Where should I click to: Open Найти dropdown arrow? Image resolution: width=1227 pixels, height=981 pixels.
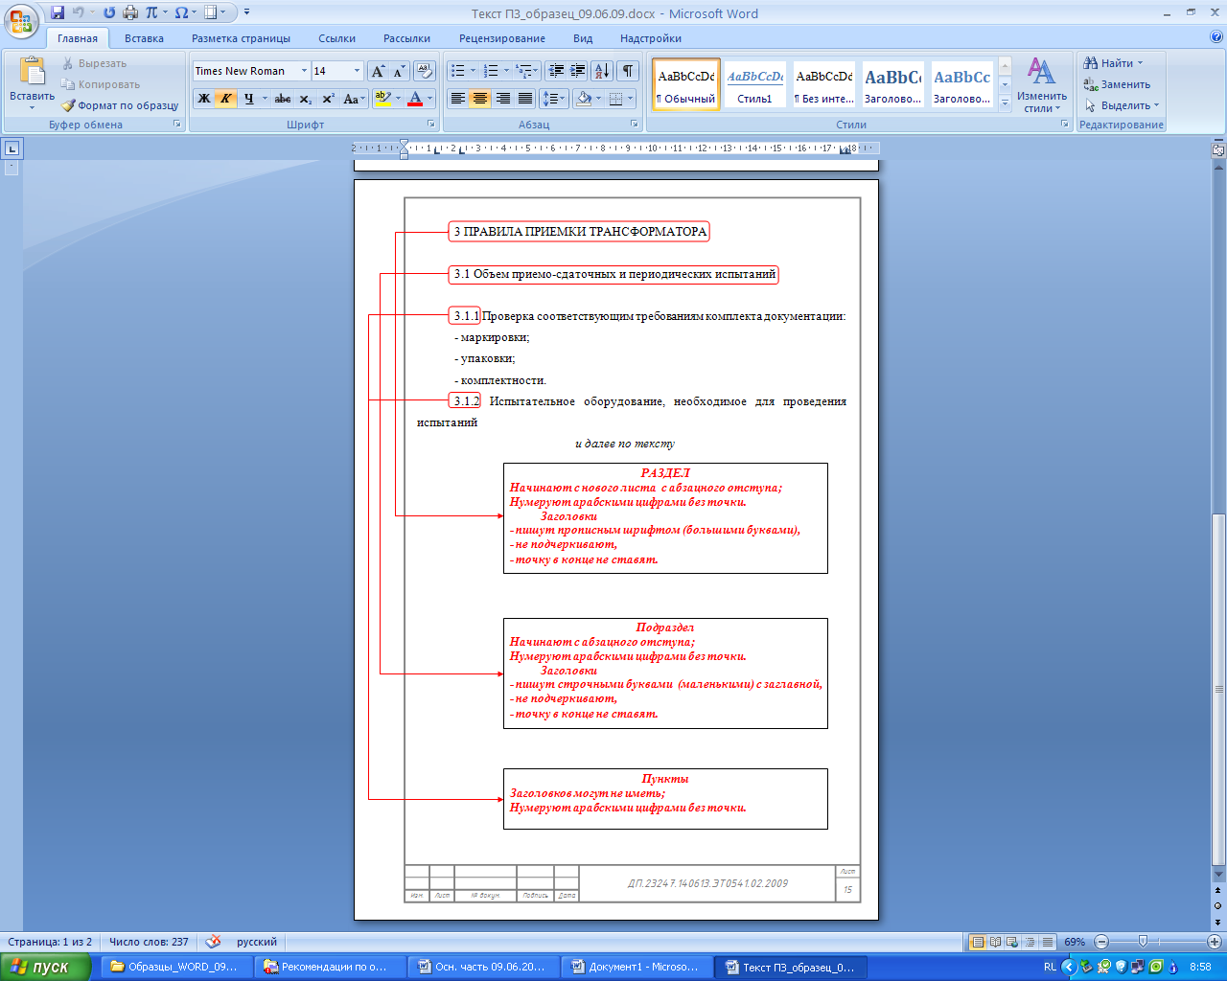coord(1141,63)
